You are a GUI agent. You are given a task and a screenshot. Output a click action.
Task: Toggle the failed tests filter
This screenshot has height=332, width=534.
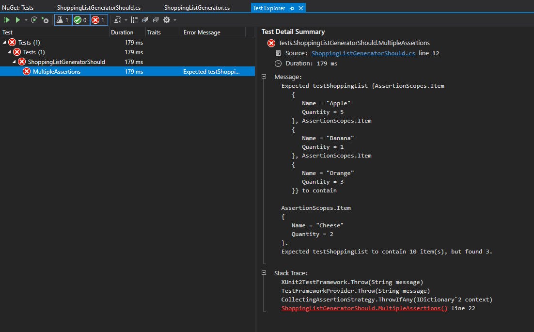96,20
